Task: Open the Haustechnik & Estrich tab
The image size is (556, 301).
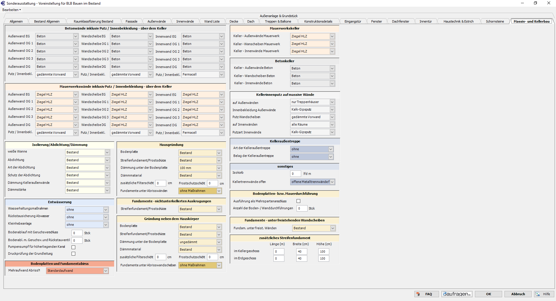Action: click(458, 21)
